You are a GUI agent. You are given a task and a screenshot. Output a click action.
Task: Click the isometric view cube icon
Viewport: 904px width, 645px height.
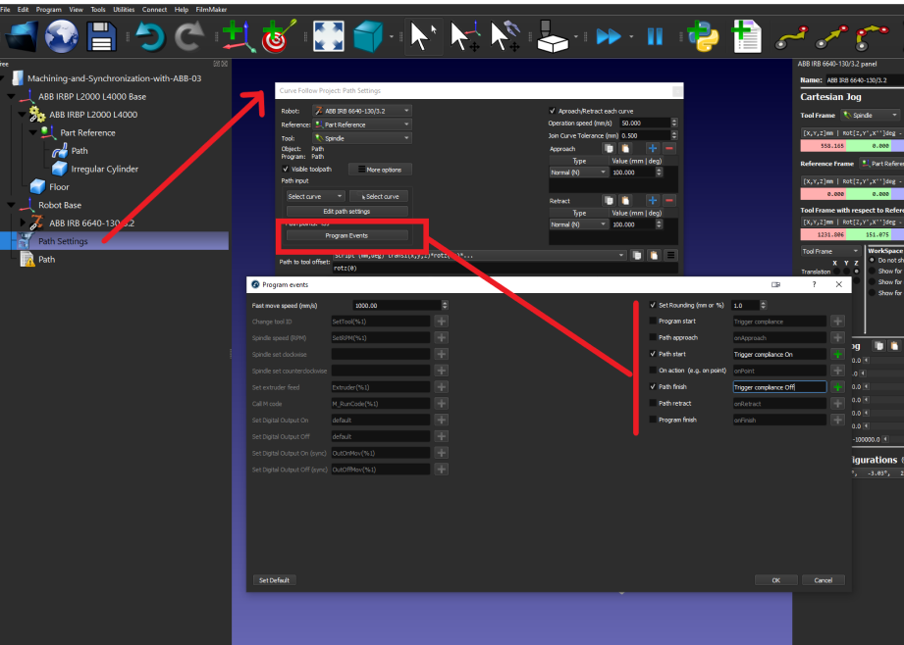click(367, 36)
